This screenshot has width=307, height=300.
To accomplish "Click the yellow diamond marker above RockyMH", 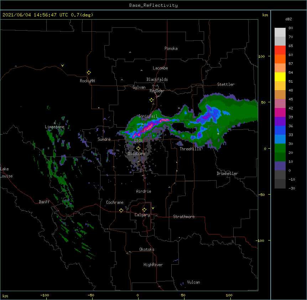I will [89, 73].
